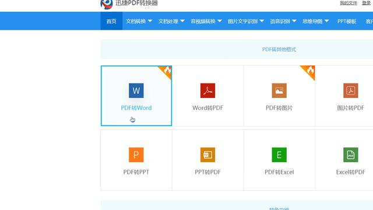This screenshot has height=210, width=373.
Task: Expand the 文档转换 dropdown menu
Action: click(139, 21)
